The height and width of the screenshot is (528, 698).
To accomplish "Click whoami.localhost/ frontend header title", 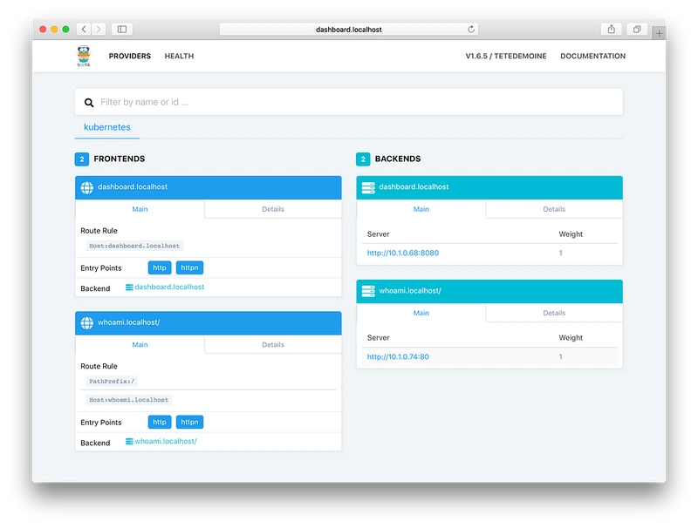I will pyautogui.click(x=128, y=322).
